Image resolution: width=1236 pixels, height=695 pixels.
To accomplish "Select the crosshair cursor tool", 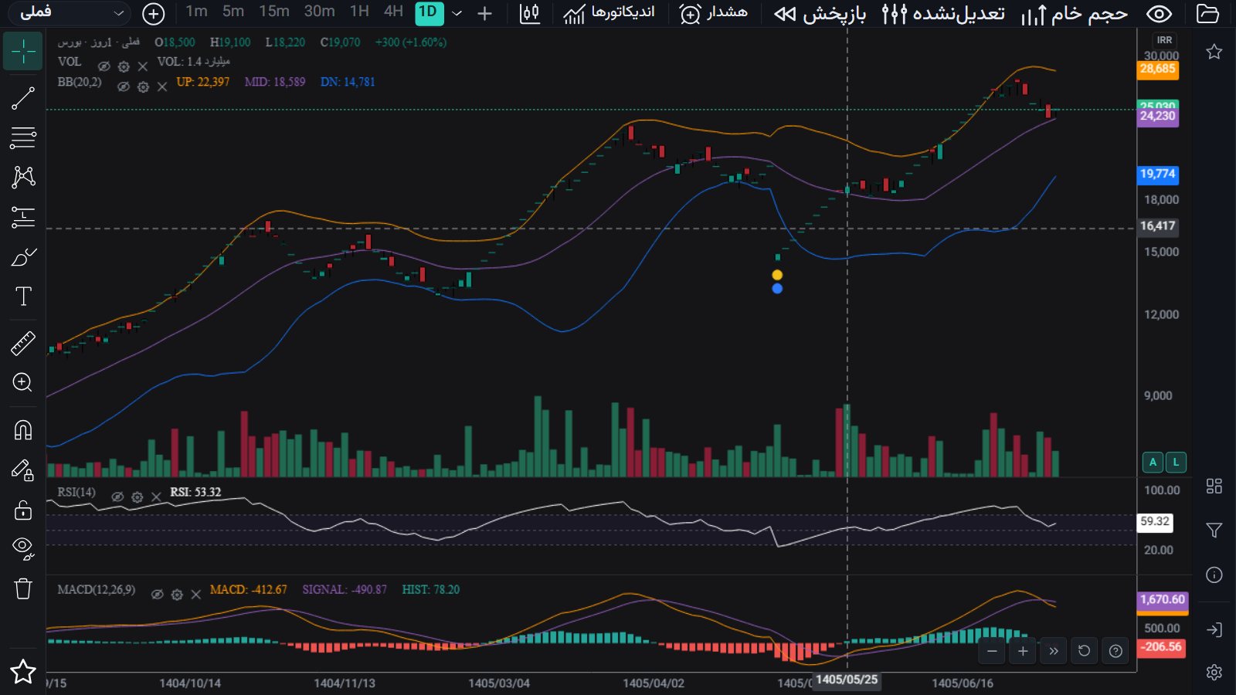I will (x=23, y=52).
